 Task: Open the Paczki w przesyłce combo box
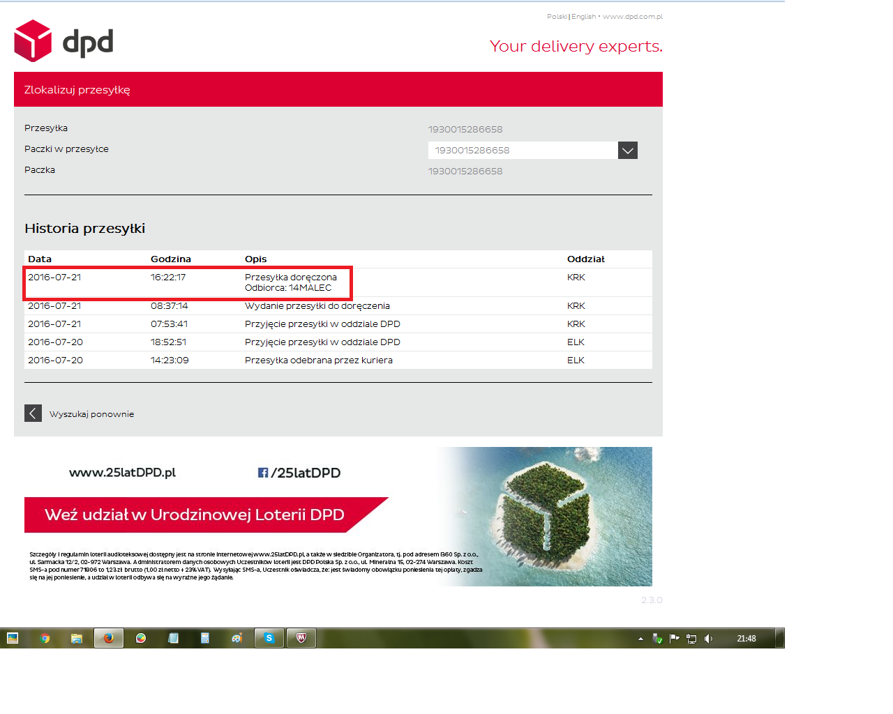[x=523, y=151]
